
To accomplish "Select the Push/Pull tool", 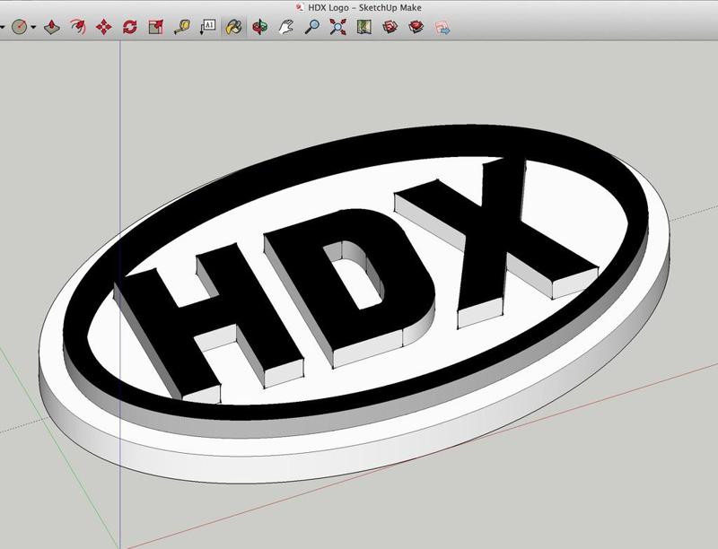I will click(51, 27).
